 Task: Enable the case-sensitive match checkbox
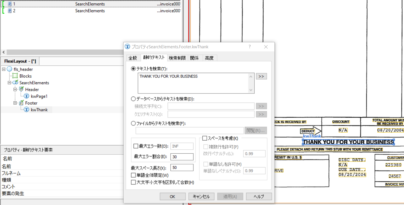click(133, 182)
